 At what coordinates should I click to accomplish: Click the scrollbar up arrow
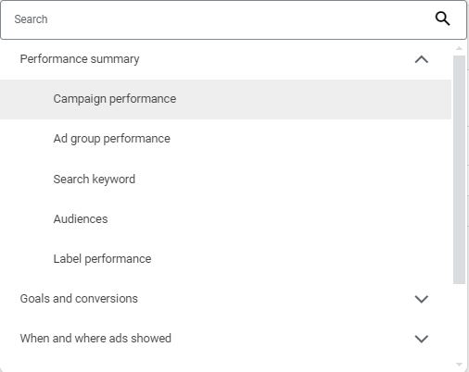459,48
